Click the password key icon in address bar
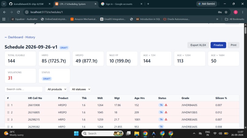 tap(220, 12)
